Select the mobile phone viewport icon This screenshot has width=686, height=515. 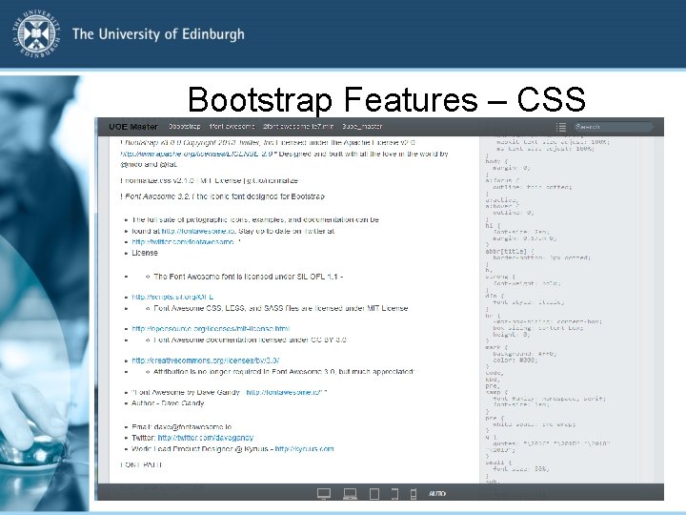[414, 494]
